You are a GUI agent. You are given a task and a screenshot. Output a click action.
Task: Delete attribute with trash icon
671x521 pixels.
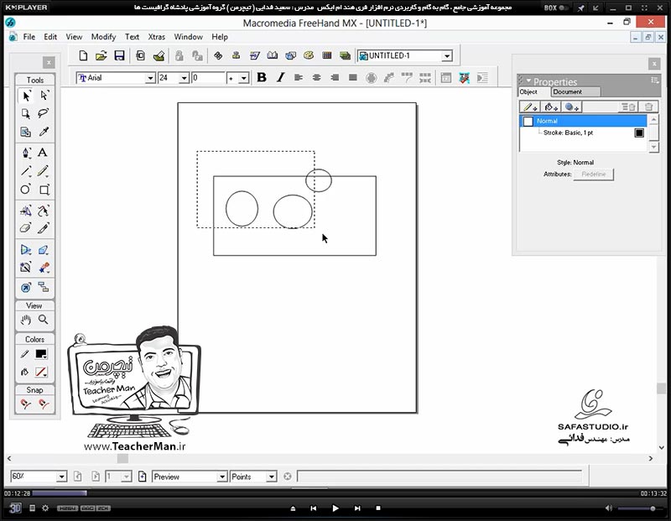tap(648, 107)
